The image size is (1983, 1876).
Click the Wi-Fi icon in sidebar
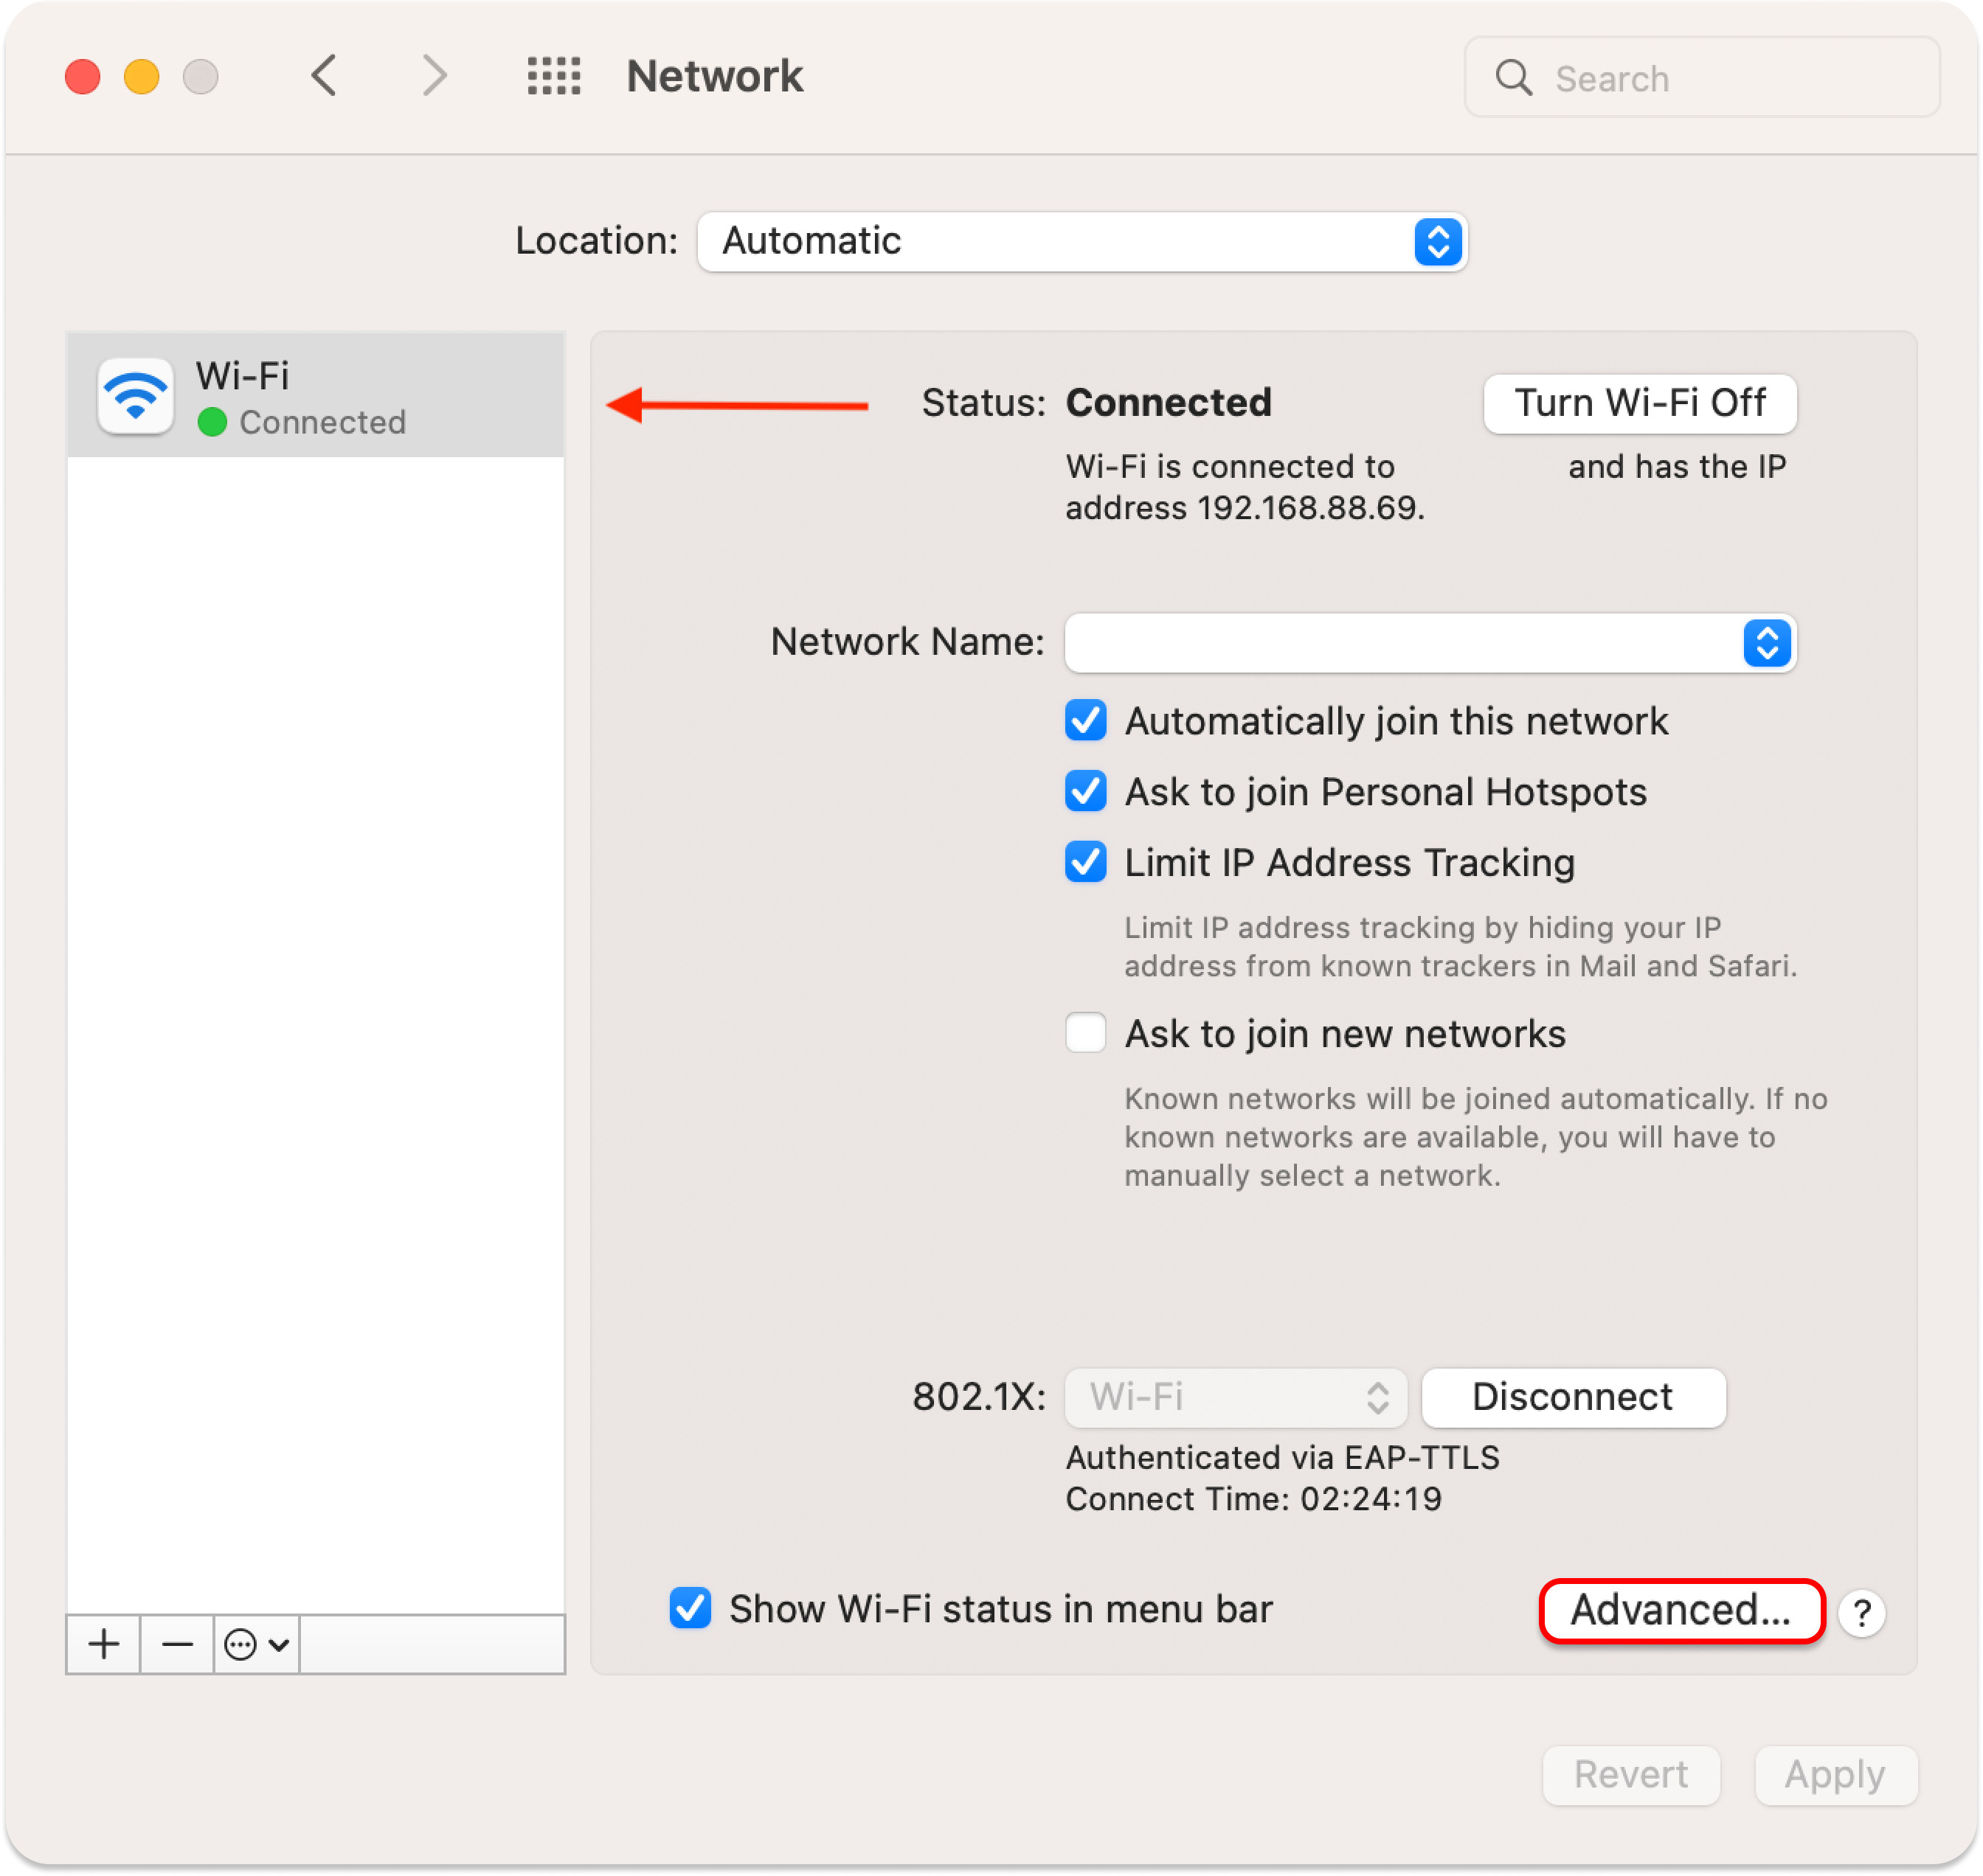point(135,396)
